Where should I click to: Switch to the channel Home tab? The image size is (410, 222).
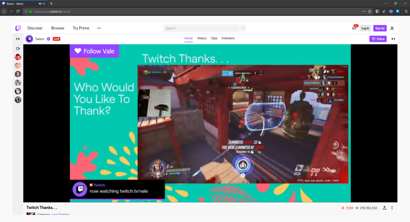pyautogui.click(x=188, y=39)
